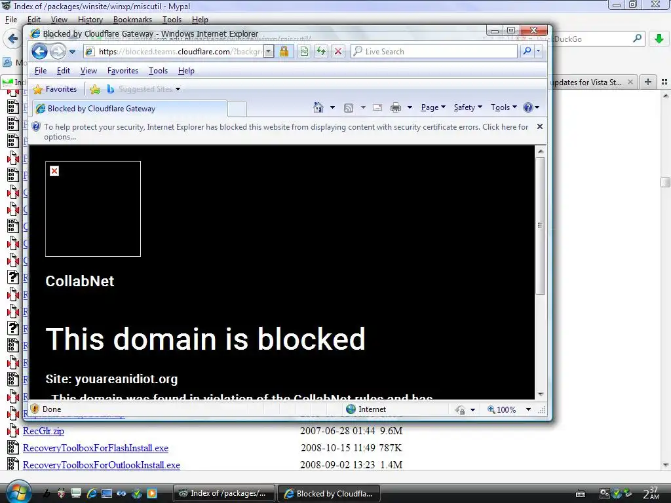
Task: Open Internet Explorer's View menu
Action: [88, 71]
